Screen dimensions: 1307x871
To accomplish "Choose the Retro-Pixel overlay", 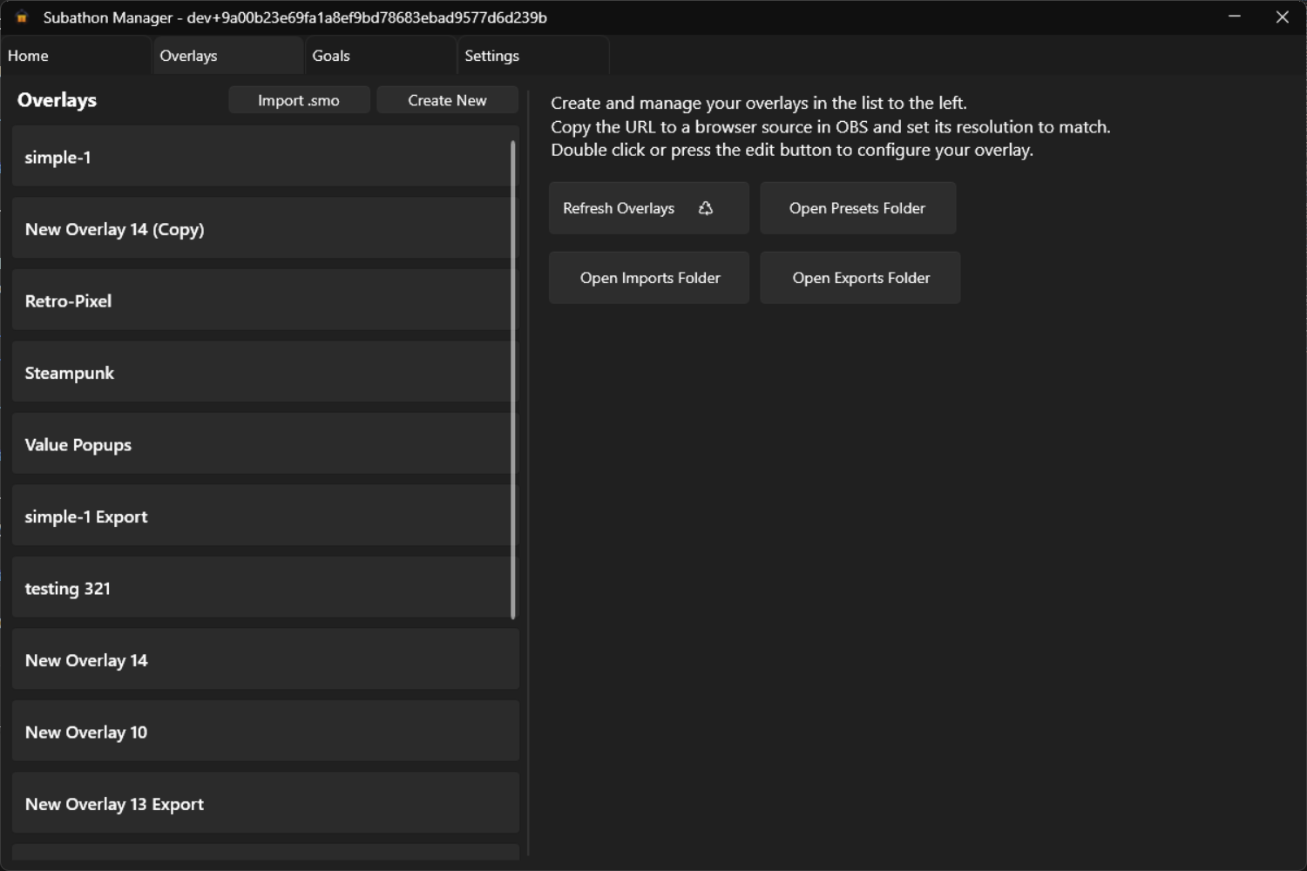I will [261, 300].
